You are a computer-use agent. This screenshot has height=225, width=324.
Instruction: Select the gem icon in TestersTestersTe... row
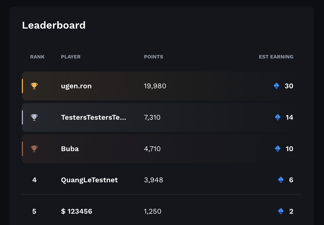coord(278,117)
